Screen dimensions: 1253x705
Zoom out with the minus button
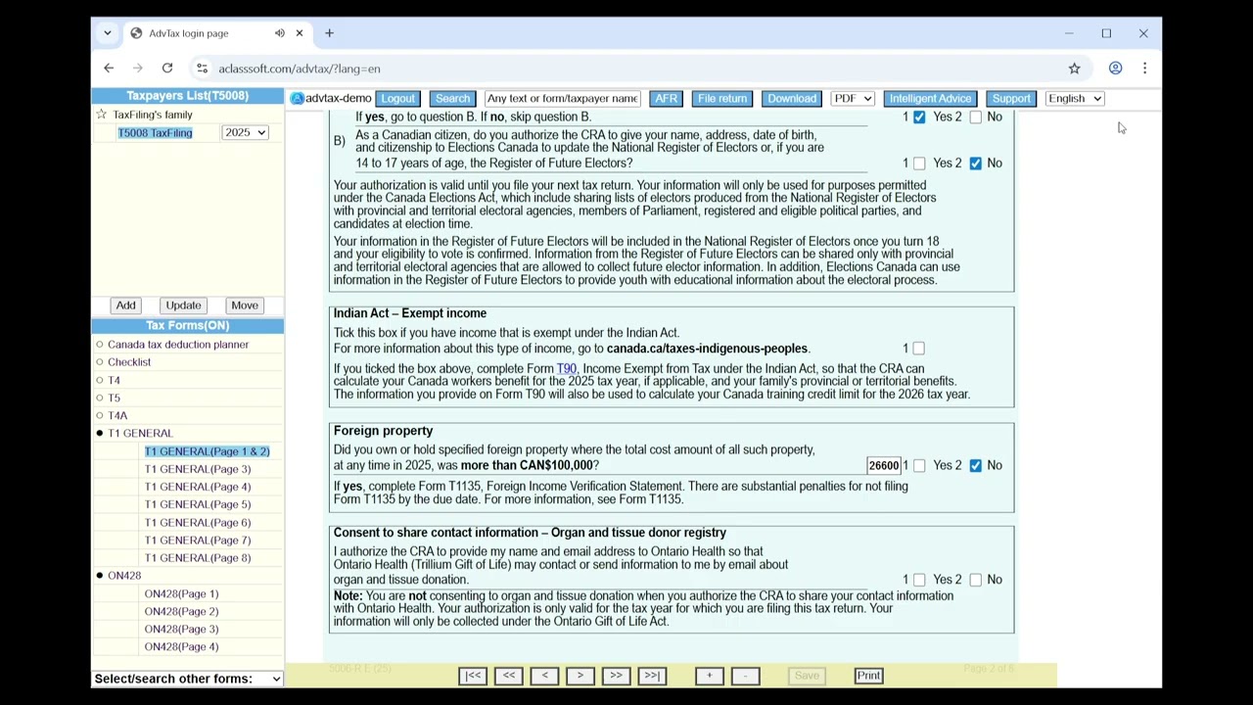click(745, 676)
